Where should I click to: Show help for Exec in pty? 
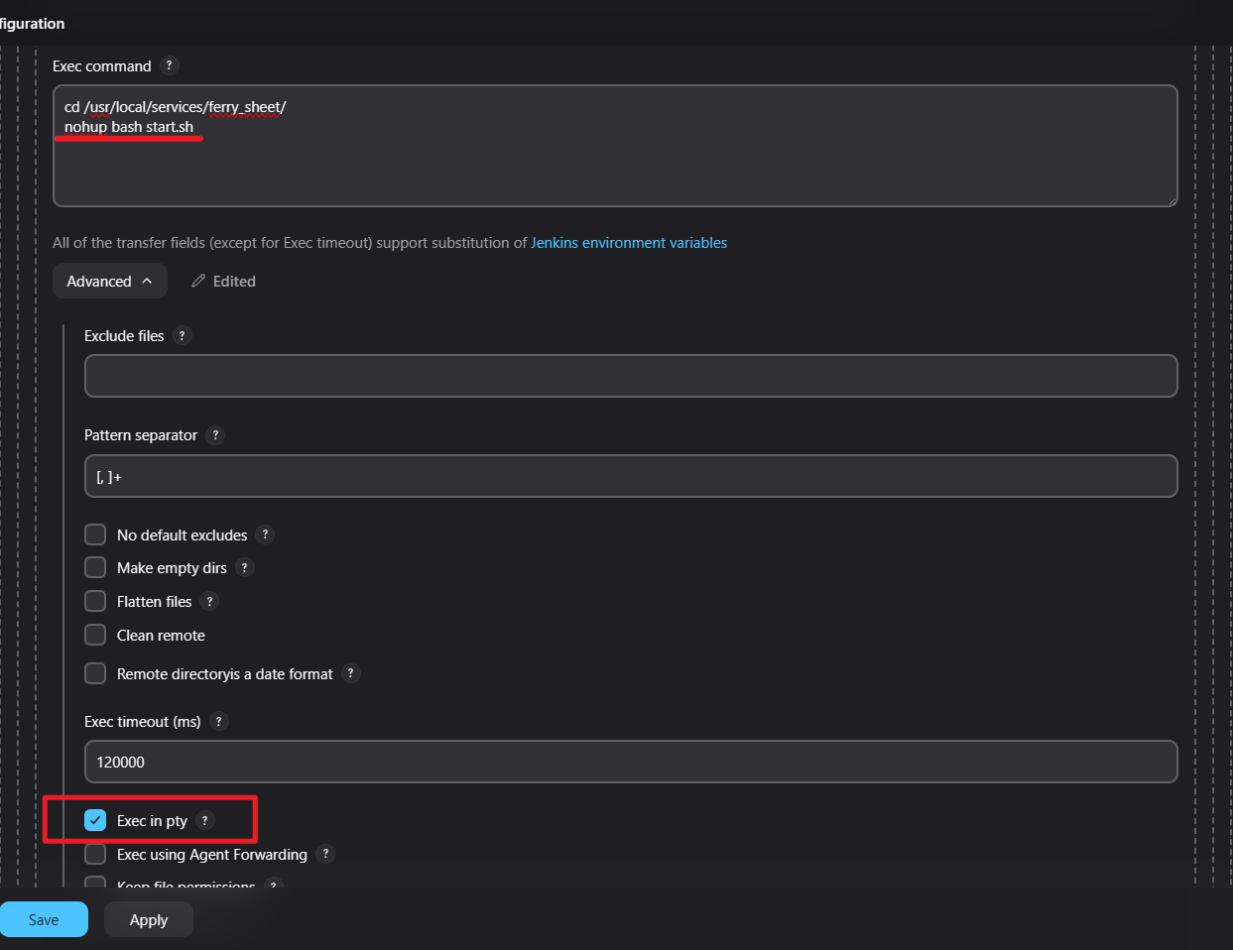(x=204, y=820)
